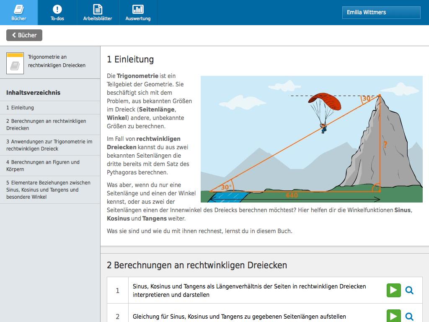Open the Auswertung chart icon
The width and height of the screenshot is (429, 322).
[x=138, y=9]
